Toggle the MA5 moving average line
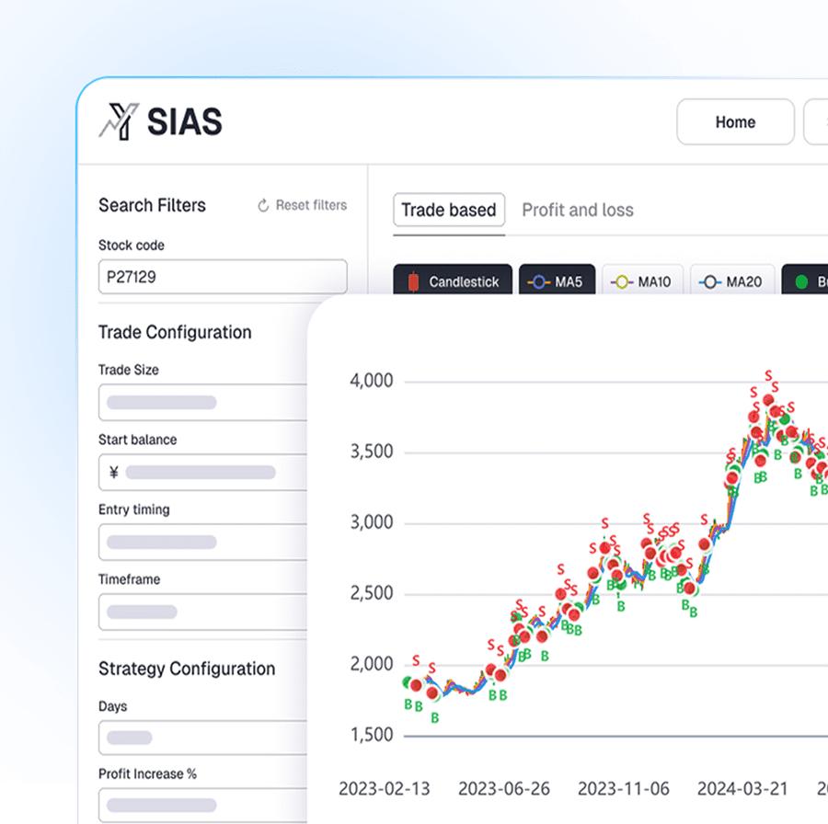The image size is (828, 824). tap(557, 281)
